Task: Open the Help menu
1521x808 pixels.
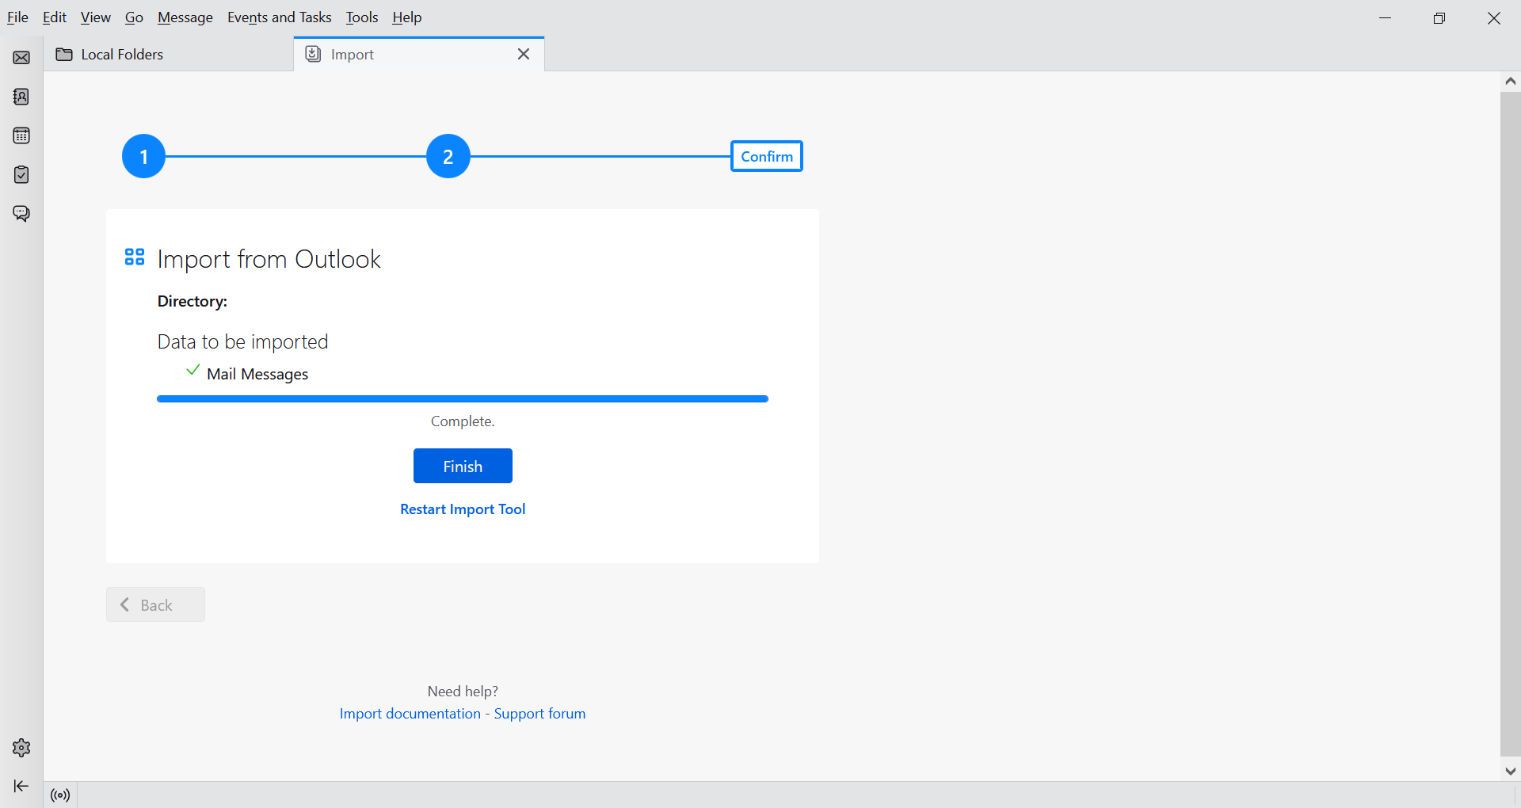Action: tap(407, 17)
